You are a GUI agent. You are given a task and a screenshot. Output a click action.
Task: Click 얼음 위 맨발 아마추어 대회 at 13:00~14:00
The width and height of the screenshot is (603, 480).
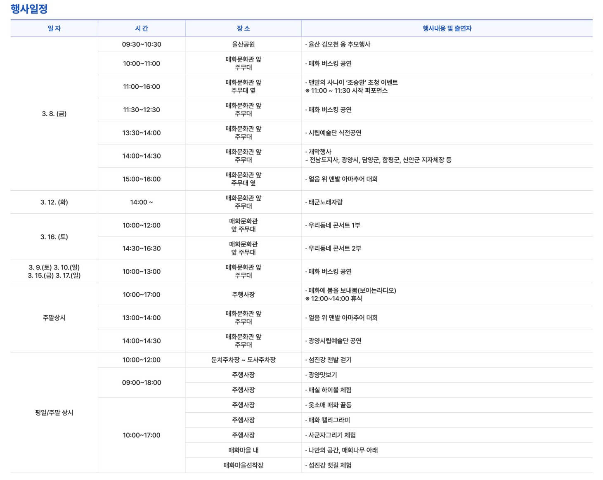tap(341, 318)
